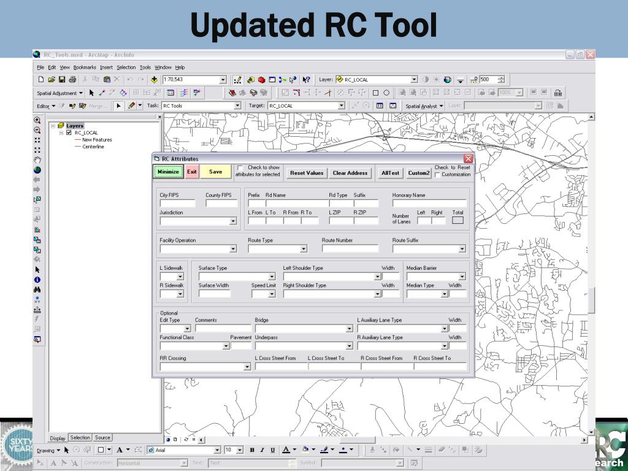Click the Exit button in RC Attributes

(192, 172)
